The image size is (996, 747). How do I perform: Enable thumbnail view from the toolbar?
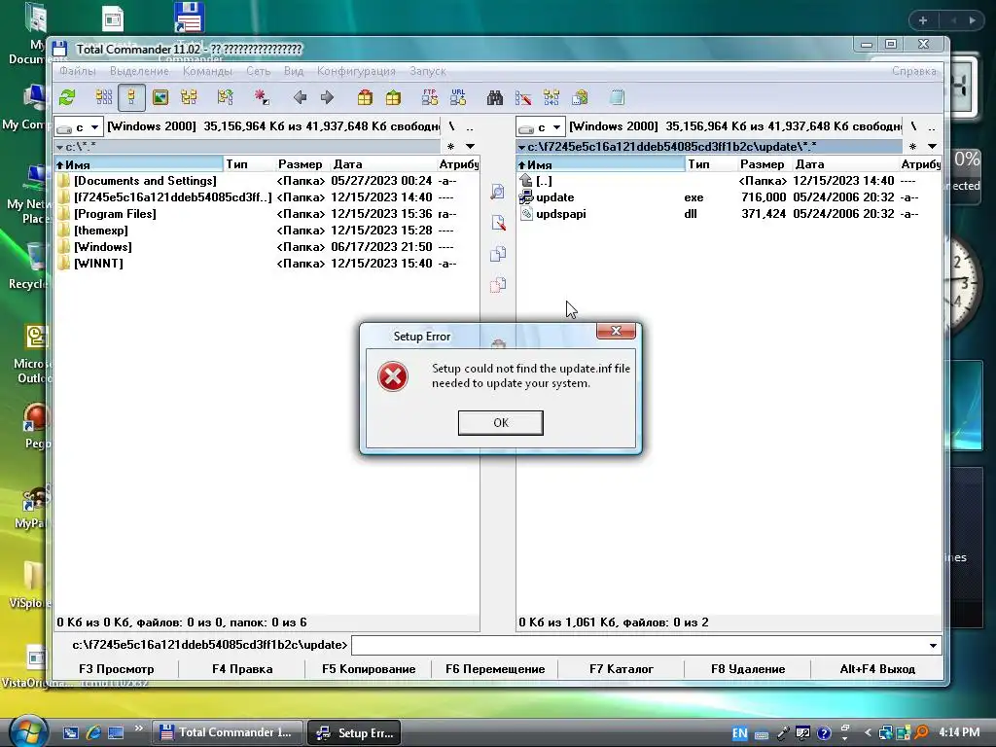160,97
